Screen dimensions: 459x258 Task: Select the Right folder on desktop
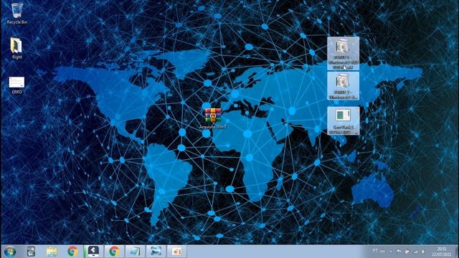pyautogui.click(x=16, y=48)
